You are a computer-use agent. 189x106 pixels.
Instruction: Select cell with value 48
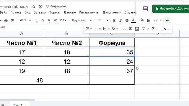(x=22, y=80)
